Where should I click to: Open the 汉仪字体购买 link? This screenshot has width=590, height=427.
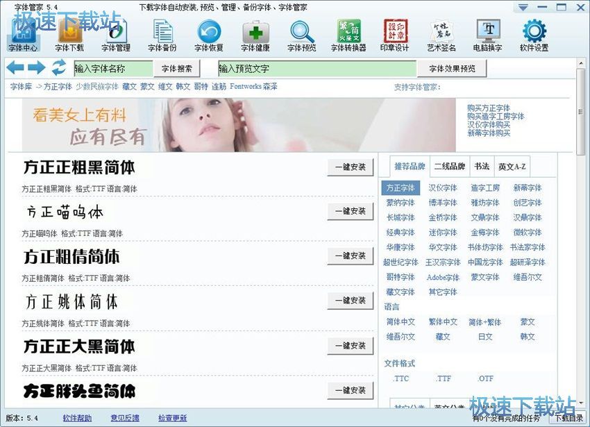(x=489, y=125)
